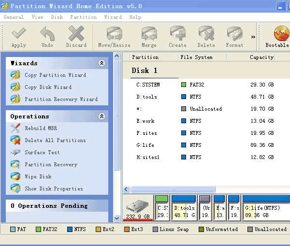The height and width of the screenshot is (246, 290).
Task: Open the Bootable CD icon
Action: (282, 33)
